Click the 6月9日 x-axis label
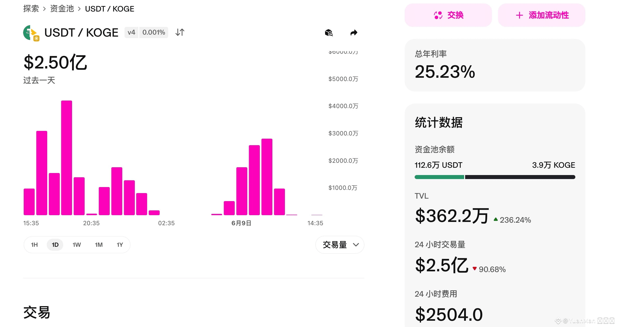 pos(241,223)
